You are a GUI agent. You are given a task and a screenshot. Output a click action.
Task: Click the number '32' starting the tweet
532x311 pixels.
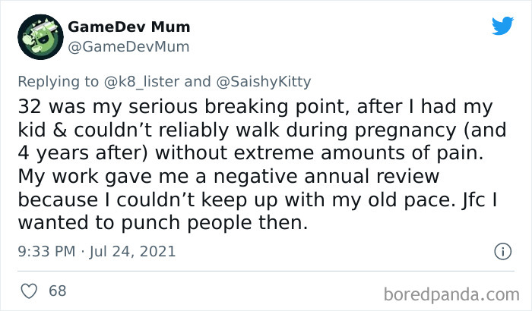tap(30, 109)
